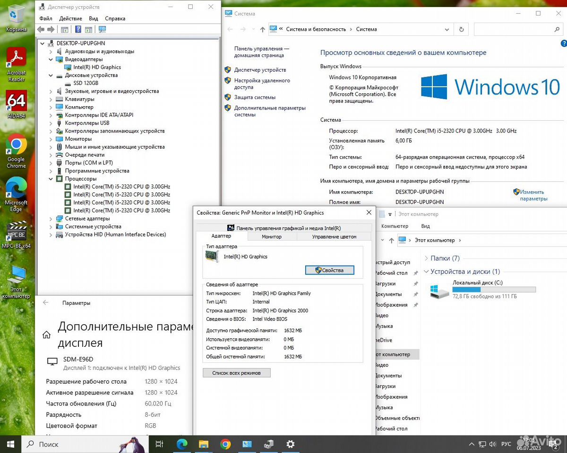The height and width of the screenshot is (453, 567).
Task: Launch AIDA64 from the desktop
Action: coord(16,104)
